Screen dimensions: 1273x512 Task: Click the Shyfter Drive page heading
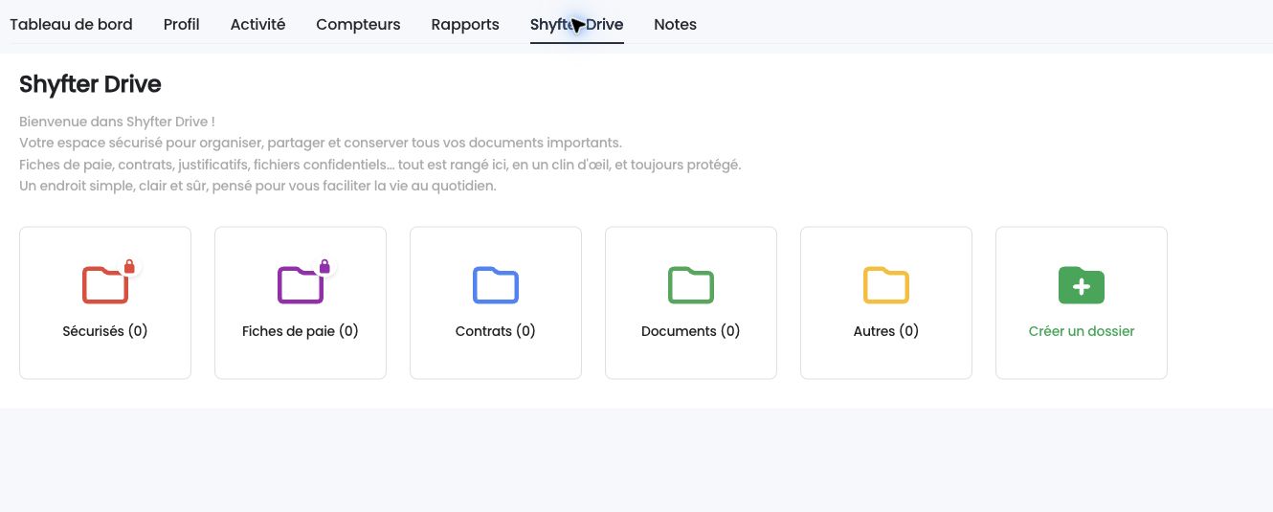[x=90, y=84]
